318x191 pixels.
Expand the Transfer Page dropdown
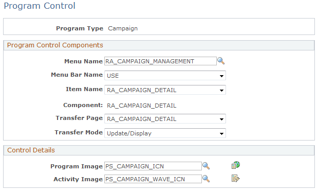coord(165,119)
